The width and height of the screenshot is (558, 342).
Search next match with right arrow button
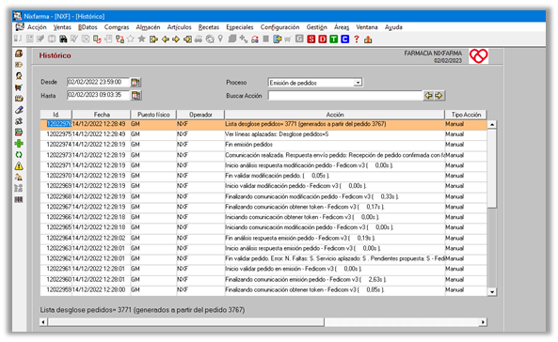pyautogui.click(x=438, y=95)
